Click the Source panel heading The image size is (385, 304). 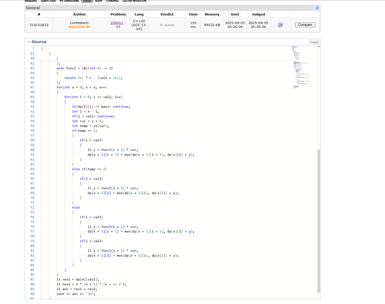pyautogui.click(x=39, y=42)
